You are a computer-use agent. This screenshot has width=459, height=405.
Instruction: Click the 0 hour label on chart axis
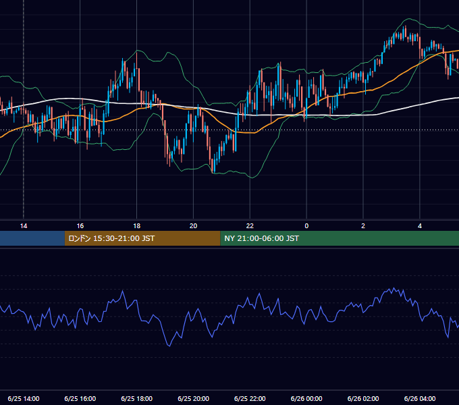coord(306,226)
